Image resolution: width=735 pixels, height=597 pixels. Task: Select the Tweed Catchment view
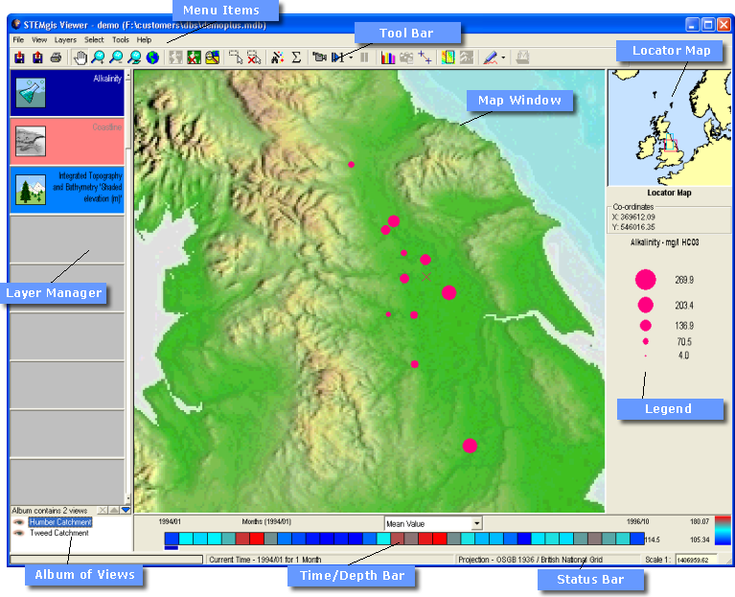coord(58,533)
